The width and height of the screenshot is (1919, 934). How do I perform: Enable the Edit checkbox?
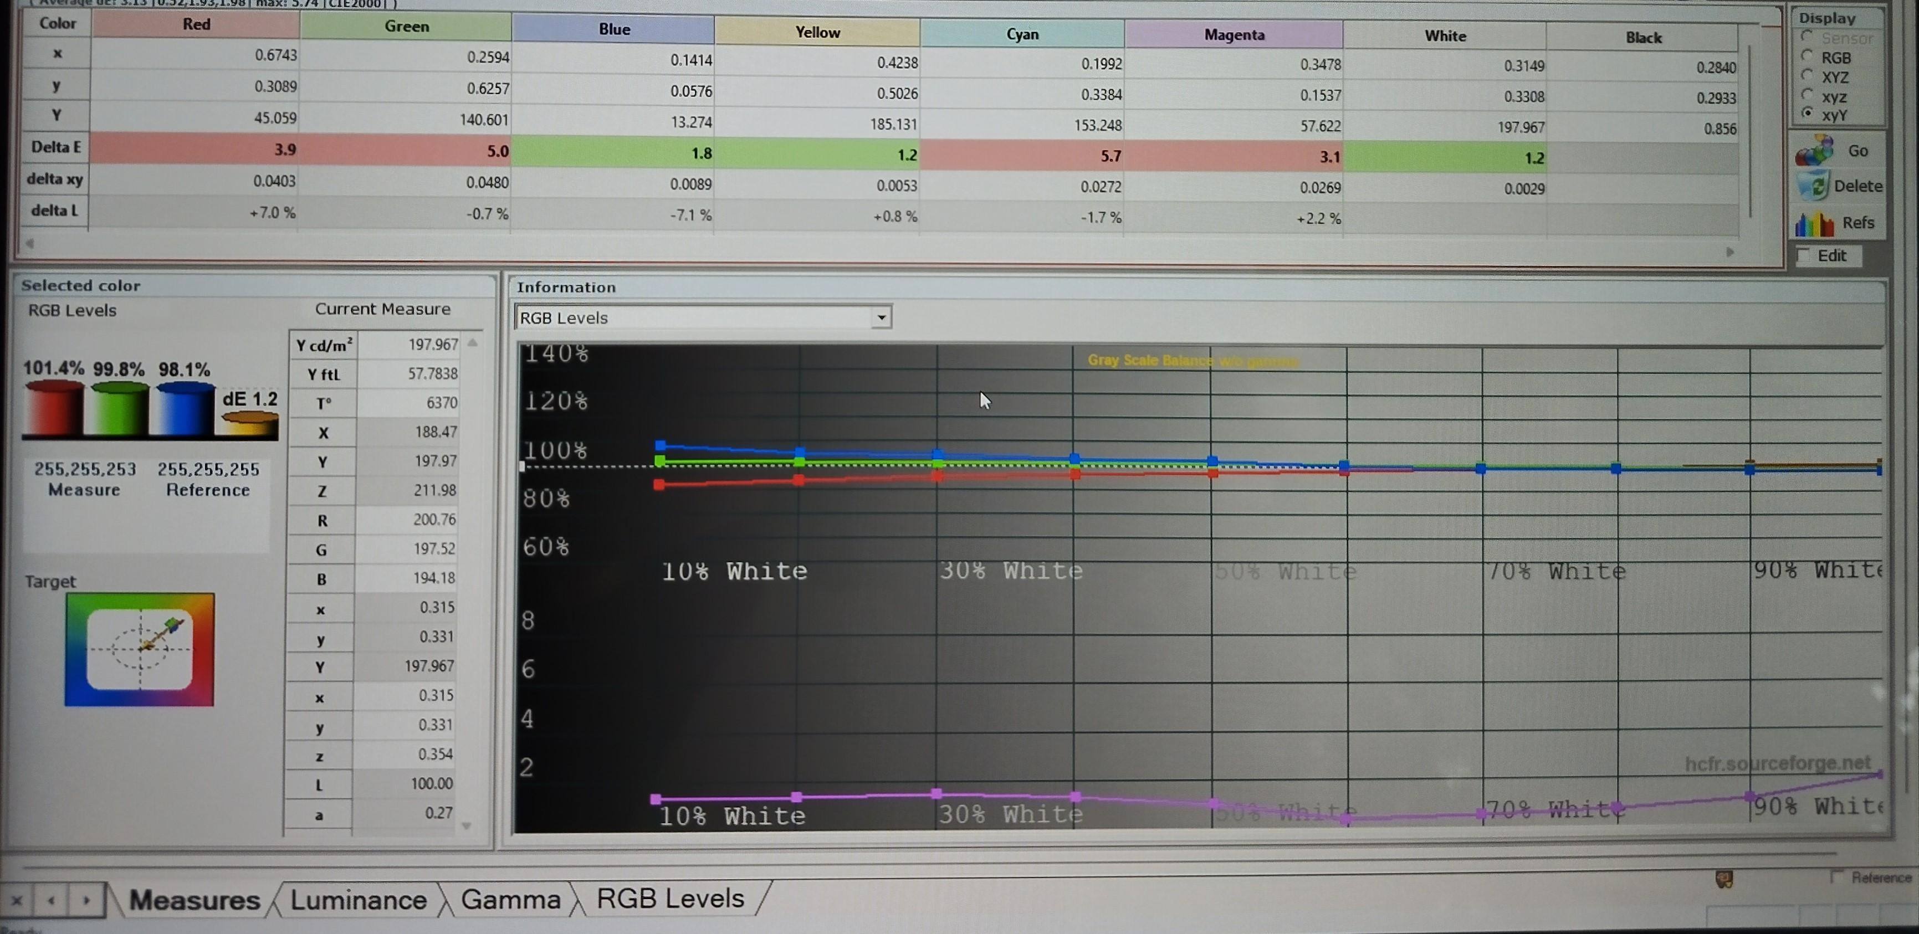point(1804,255)
